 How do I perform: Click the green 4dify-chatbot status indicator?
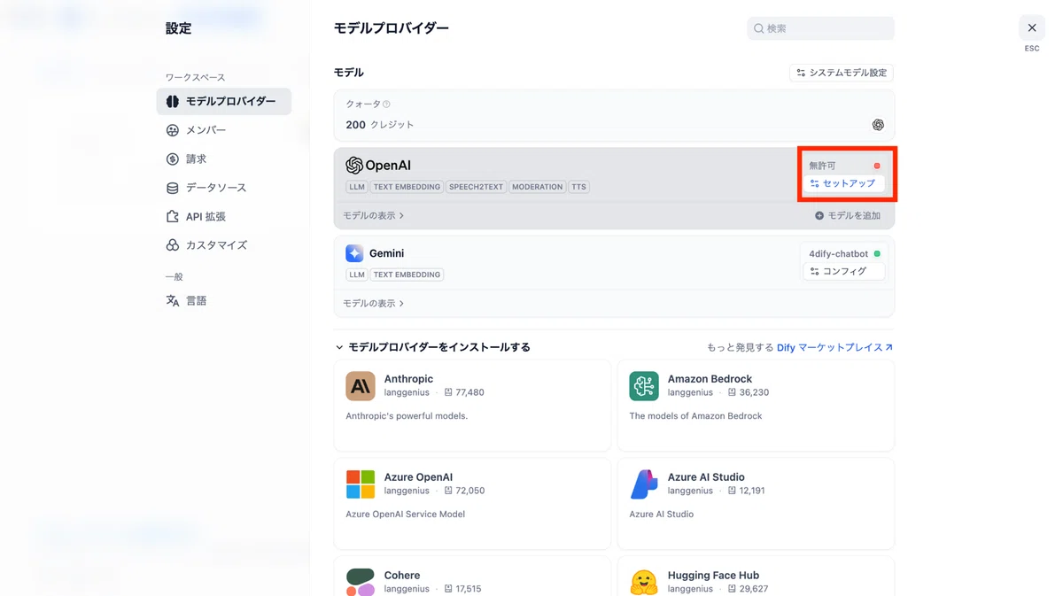[877, 253]
